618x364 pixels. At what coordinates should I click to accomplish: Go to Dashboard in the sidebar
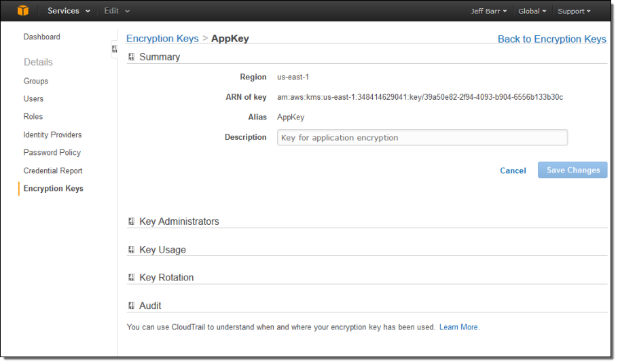[42, 37]
